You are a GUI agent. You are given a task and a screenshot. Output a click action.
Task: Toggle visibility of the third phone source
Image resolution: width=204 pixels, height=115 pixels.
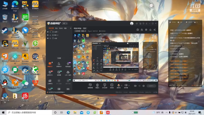[48, 38]
